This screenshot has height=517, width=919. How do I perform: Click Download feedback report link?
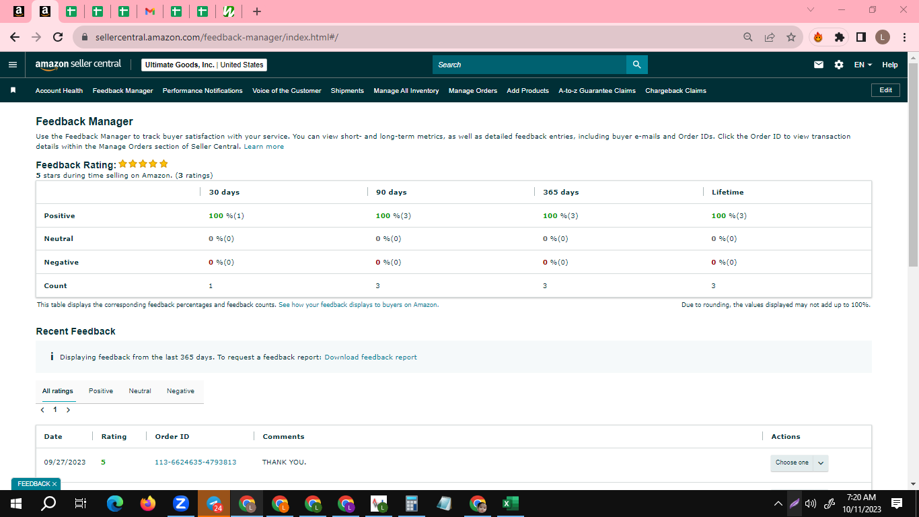click(x=371, y=357)
